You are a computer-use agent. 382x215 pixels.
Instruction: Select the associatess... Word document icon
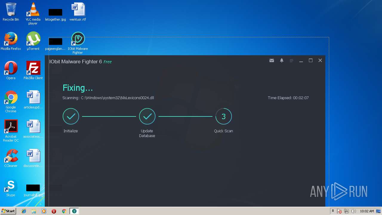click(33, 129)
